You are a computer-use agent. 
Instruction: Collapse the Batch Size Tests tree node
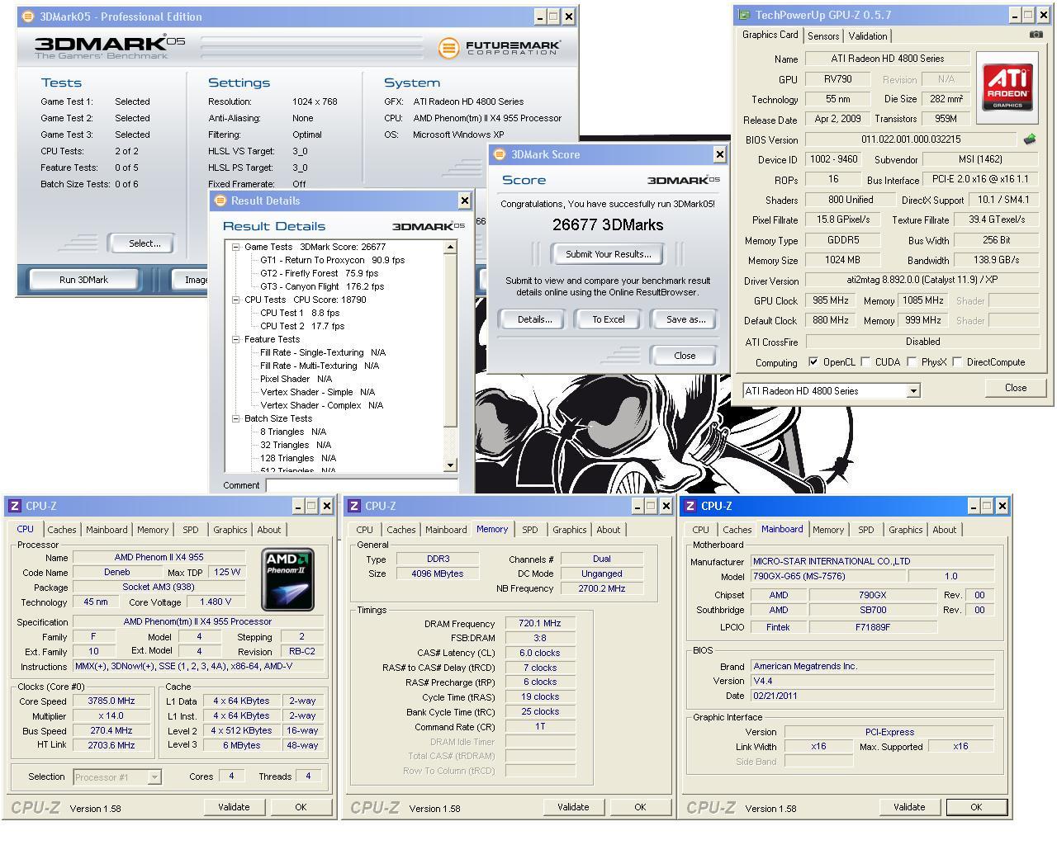(x=235, y=418)
